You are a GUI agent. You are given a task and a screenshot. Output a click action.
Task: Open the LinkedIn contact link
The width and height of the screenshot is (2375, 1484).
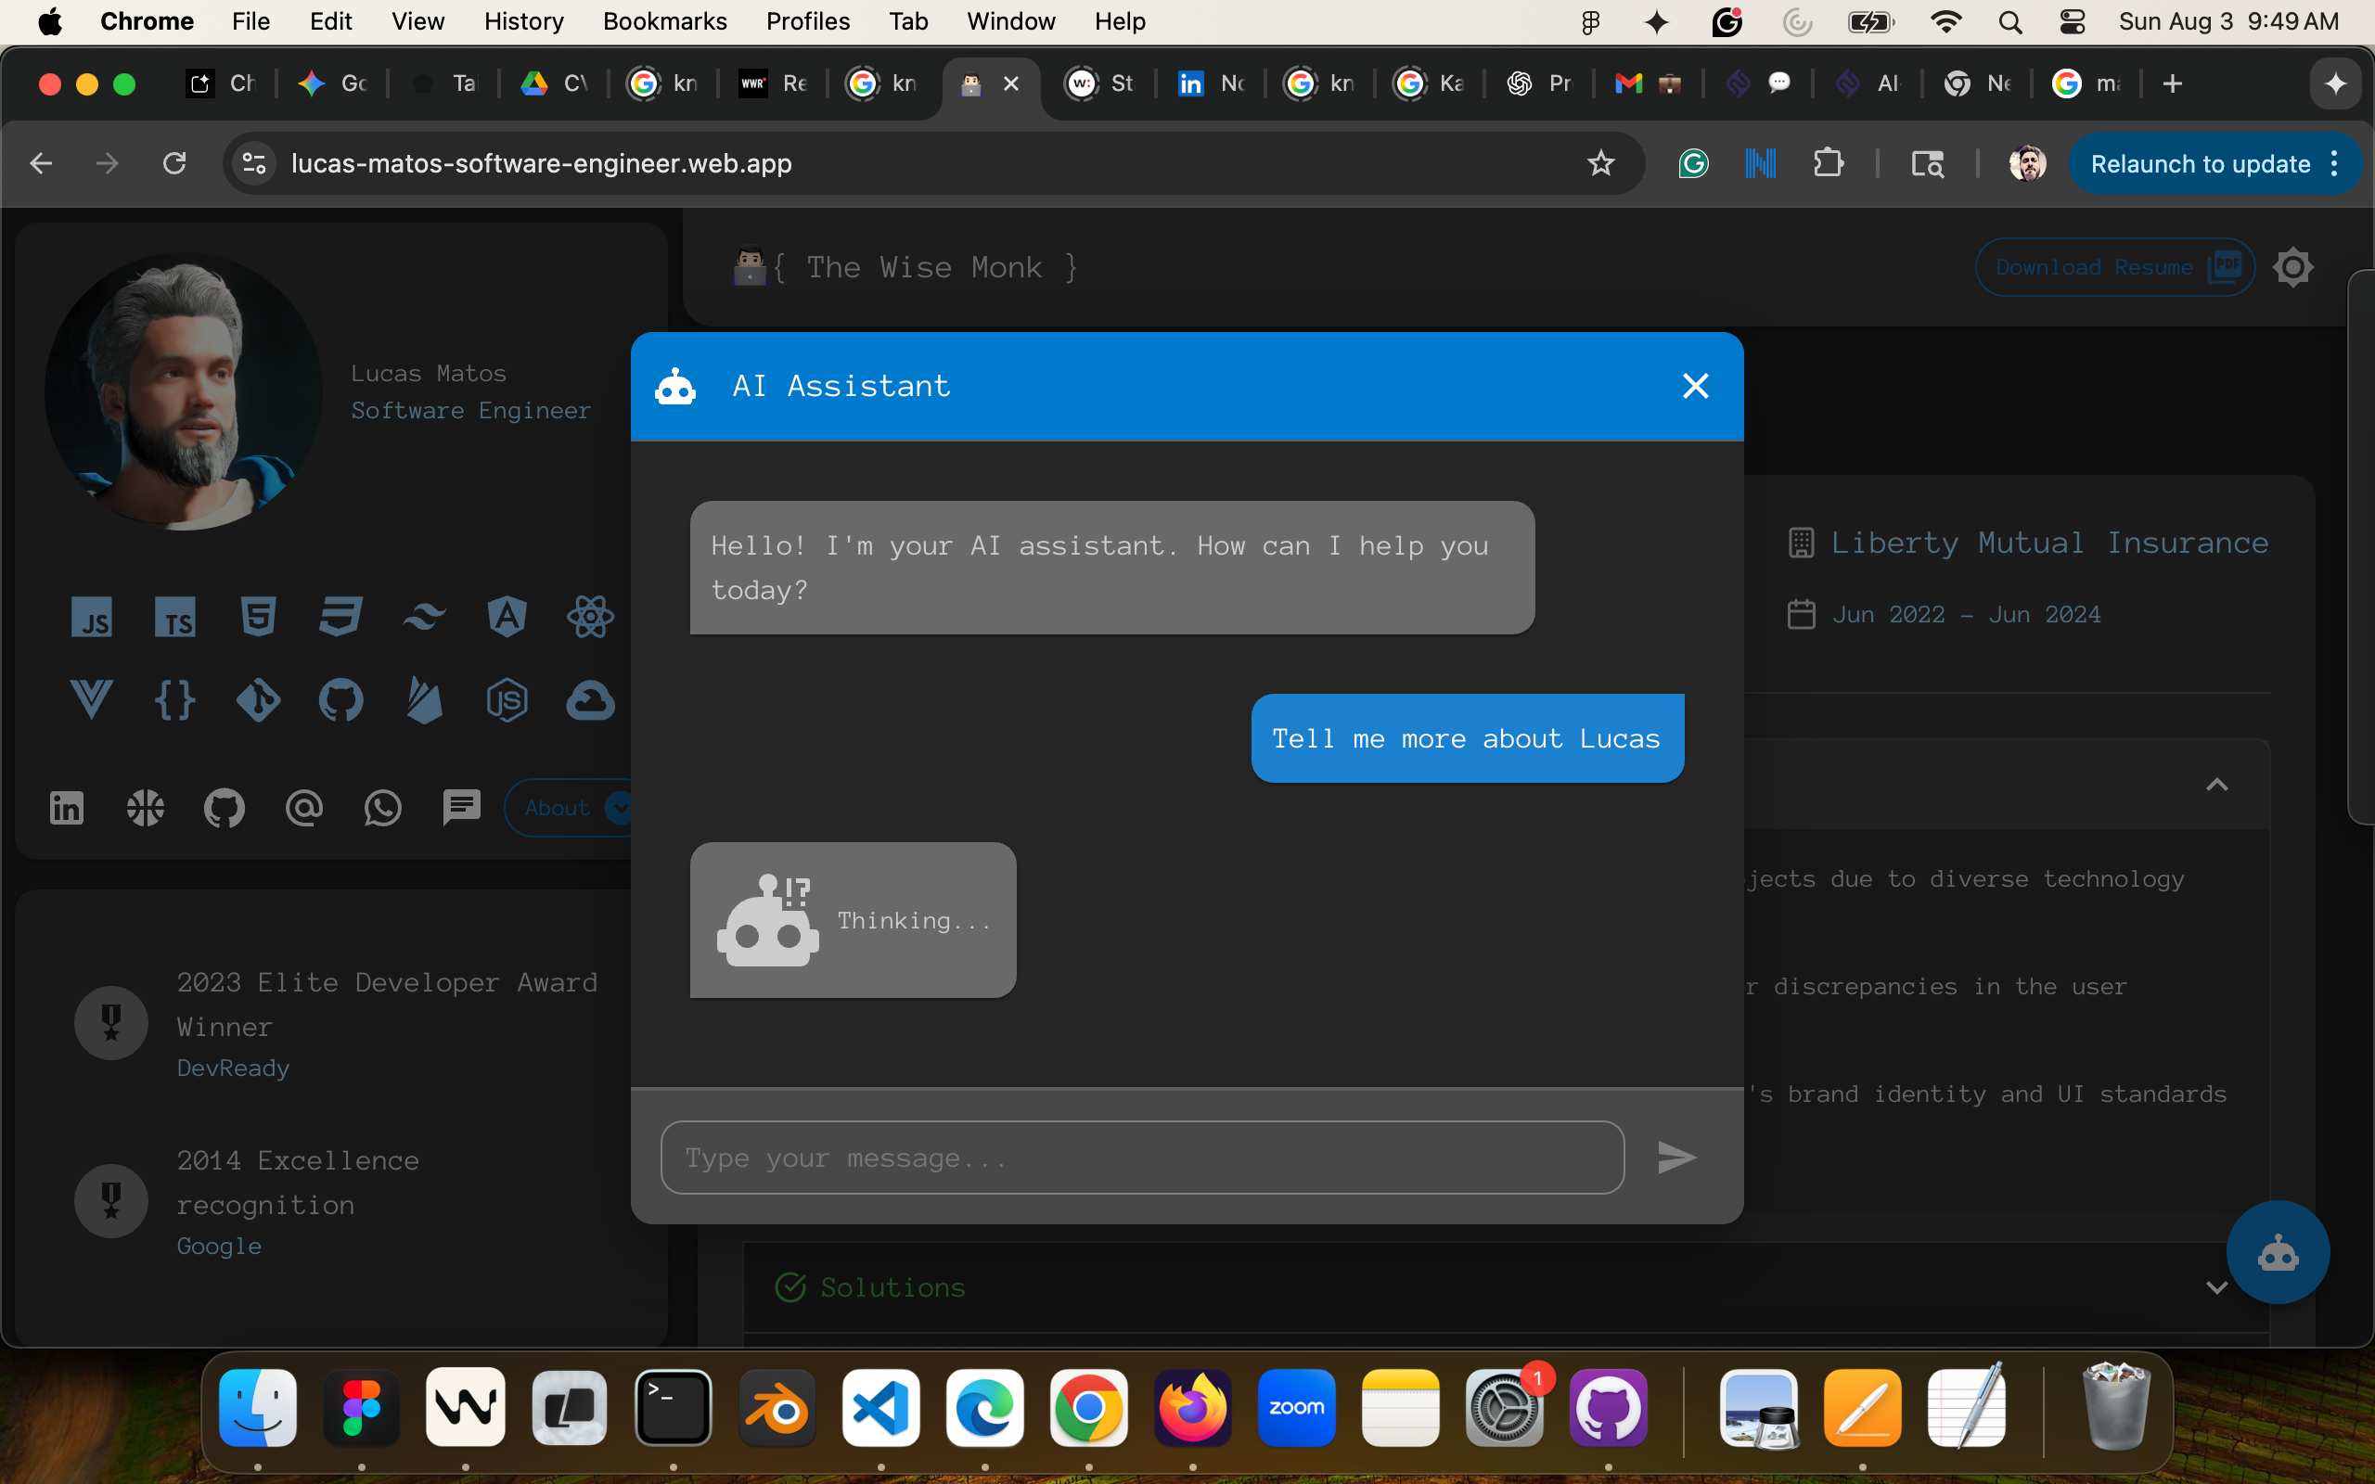(67, 808)
